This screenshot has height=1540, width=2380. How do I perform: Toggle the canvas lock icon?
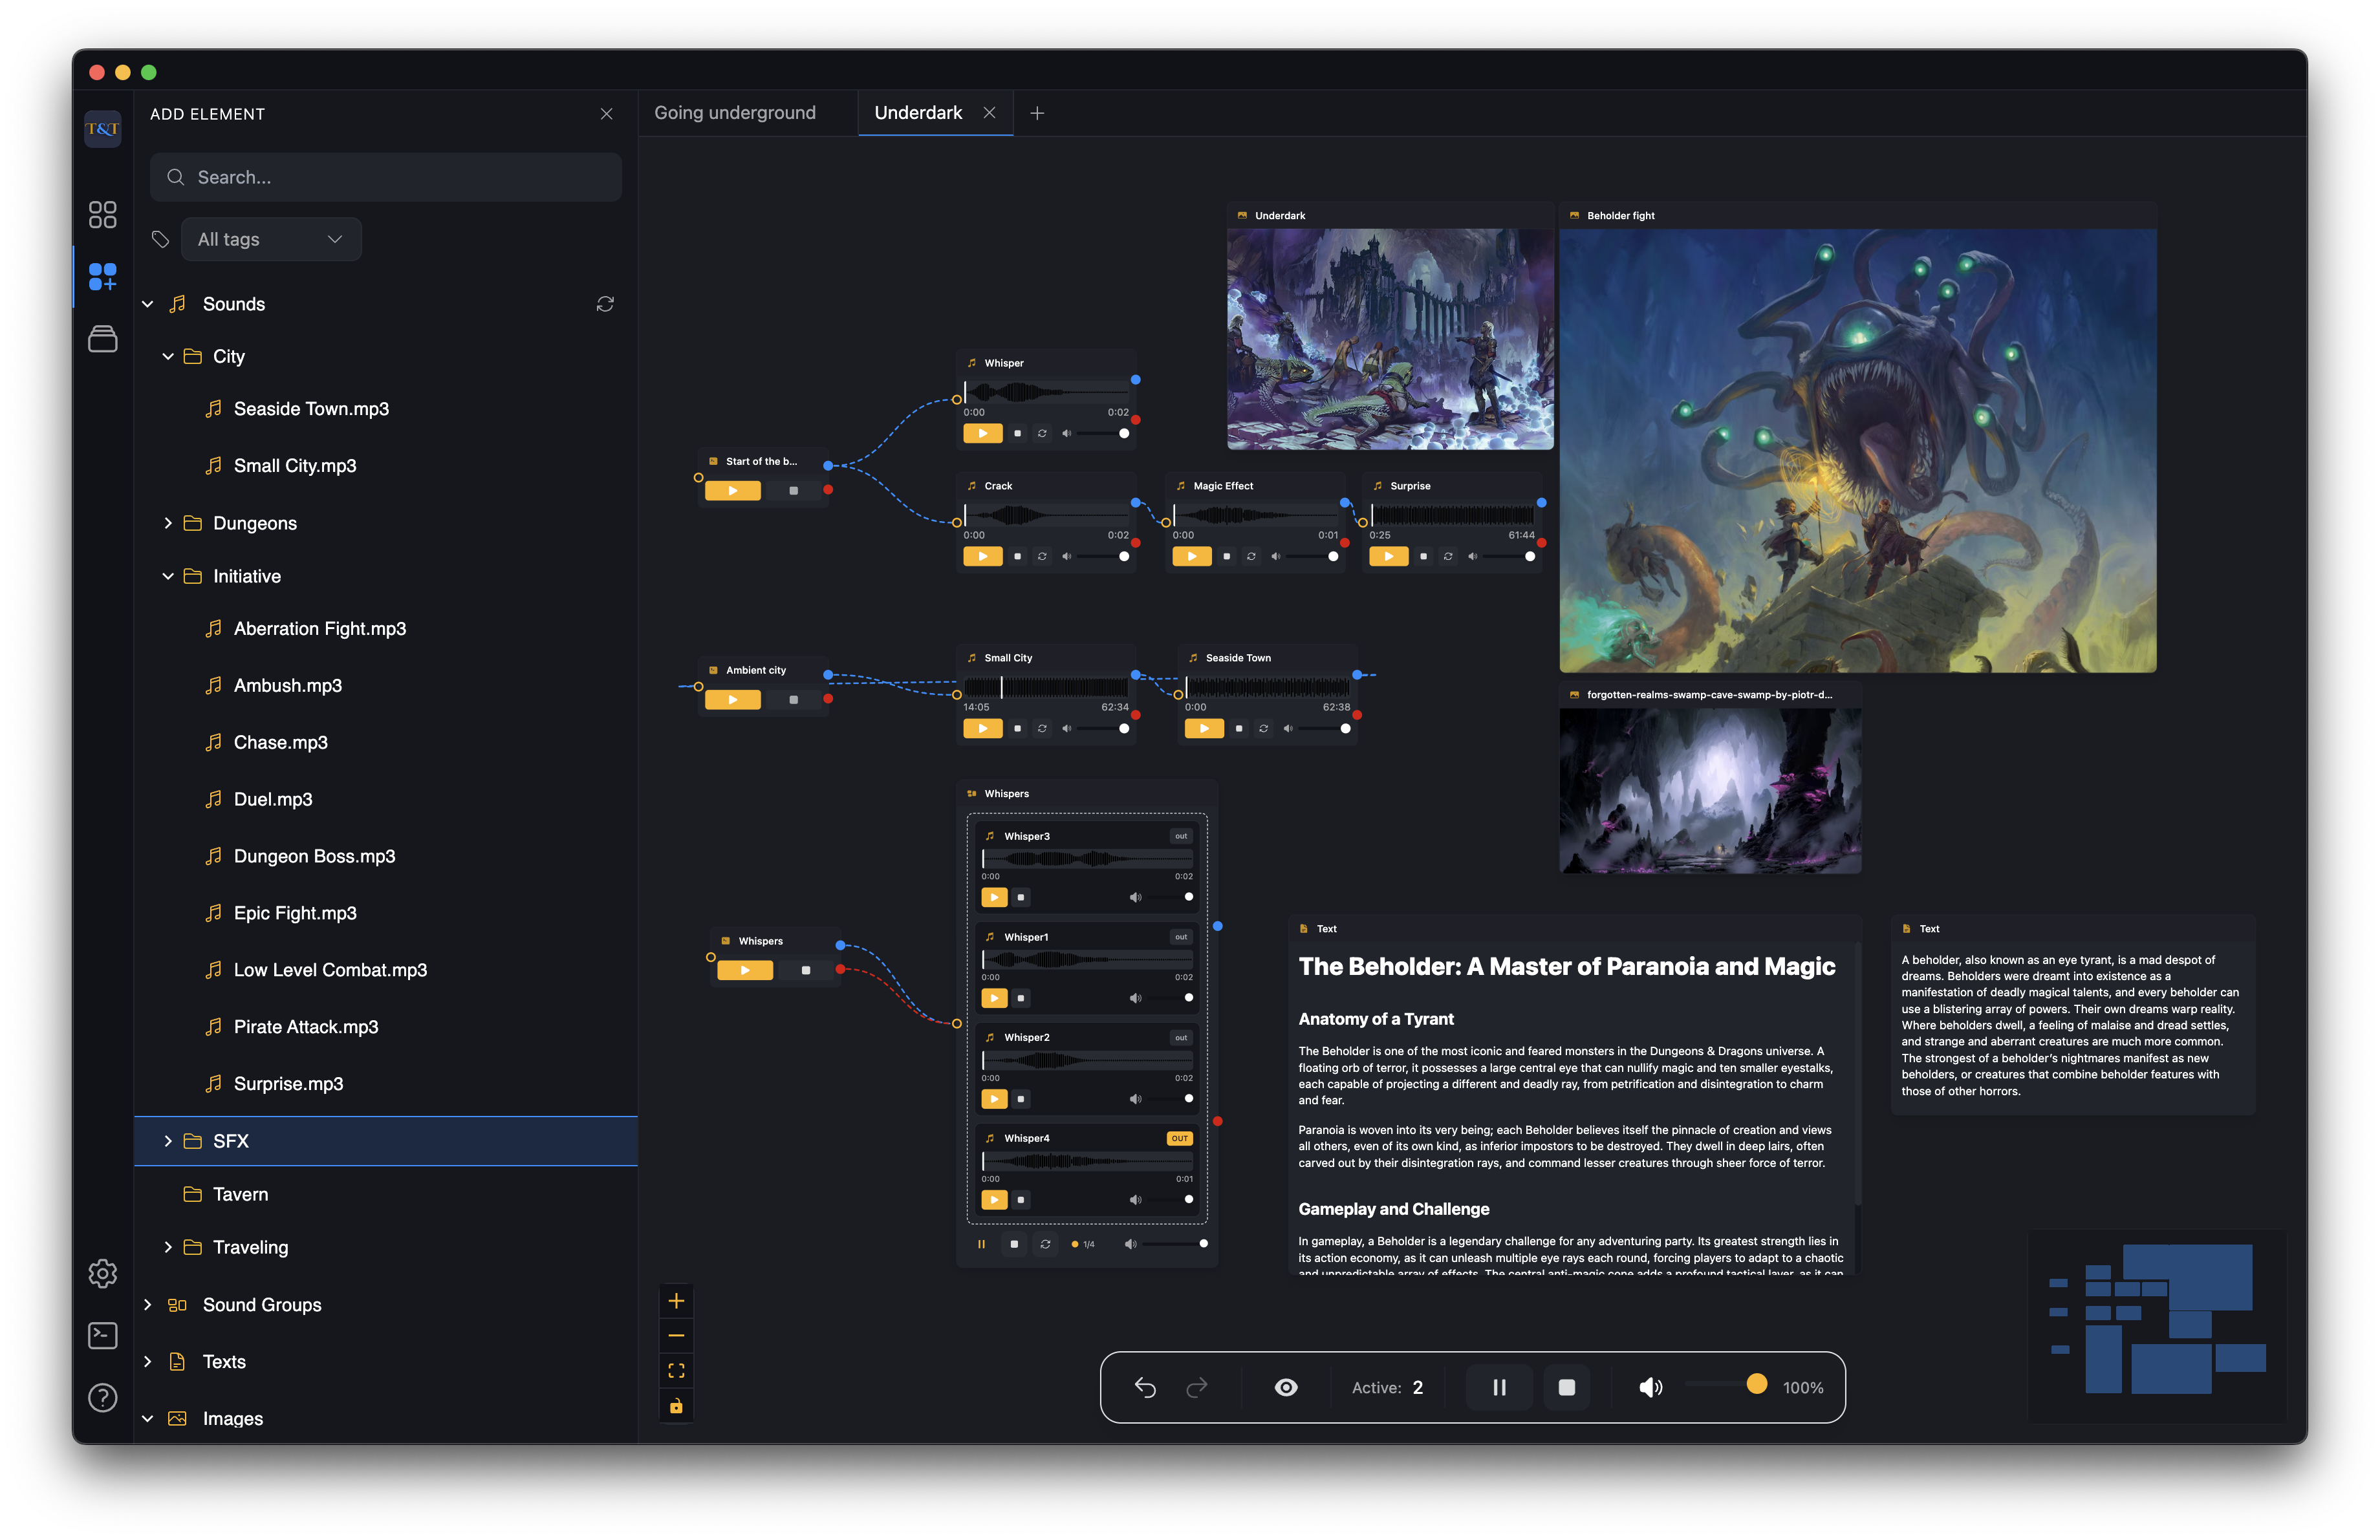tap(676, 1406)
